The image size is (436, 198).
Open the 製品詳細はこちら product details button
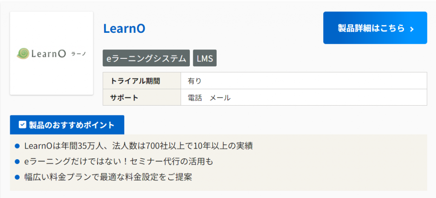pos(375,28)
